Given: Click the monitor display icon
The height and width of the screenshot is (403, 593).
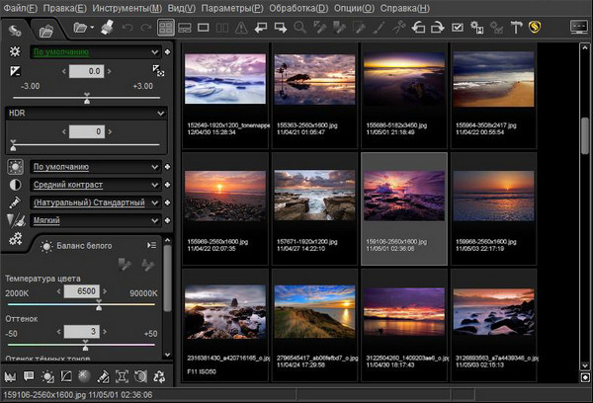Looking at the screenshot, I should click(x=579, y=28).
